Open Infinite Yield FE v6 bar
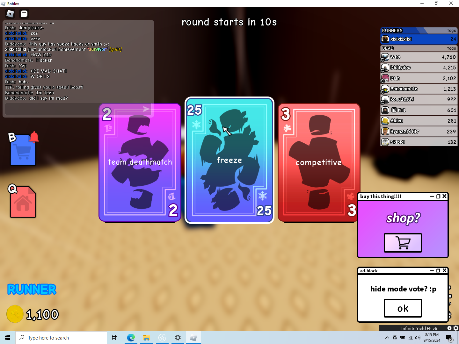The height and width of the screenshot is (344, 459). pyautogui.click(x=419, y=328)
